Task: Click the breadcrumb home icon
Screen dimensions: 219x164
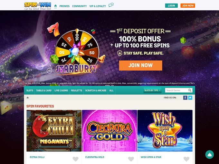Action: [28, 98]
